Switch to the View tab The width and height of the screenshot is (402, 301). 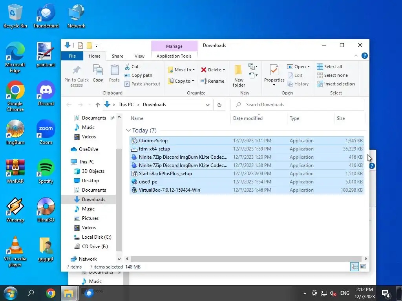tap(139, 56)
